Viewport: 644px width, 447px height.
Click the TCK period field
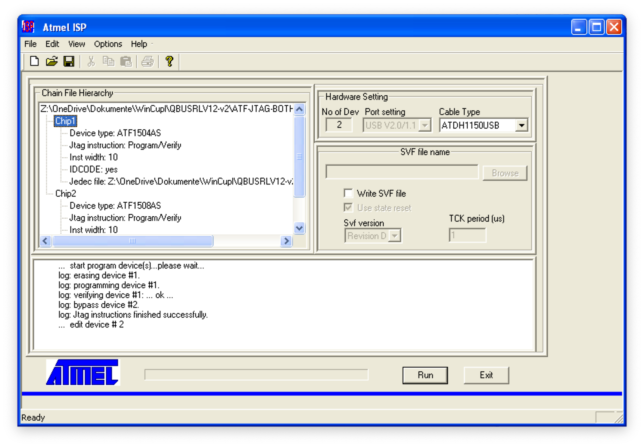[x=467, y=235]
